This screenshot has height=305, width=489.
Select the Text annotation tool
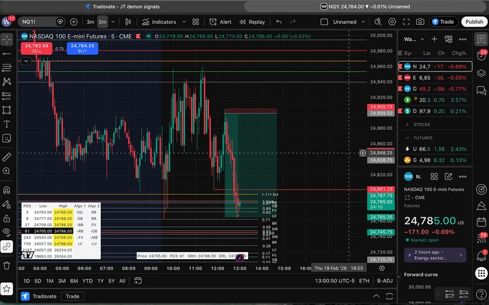pyautogui.click(x=7, y=124)
